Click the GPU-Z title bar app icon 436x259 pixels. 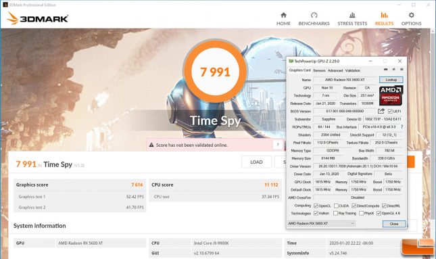tap(291, 61)
